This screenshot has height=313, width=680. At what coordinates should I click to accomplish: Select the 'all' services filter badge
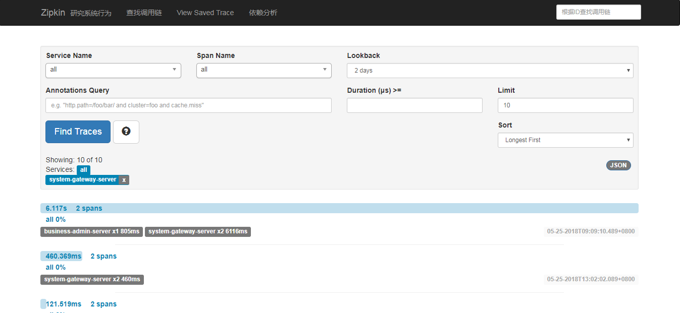click(x=83, y=170)
